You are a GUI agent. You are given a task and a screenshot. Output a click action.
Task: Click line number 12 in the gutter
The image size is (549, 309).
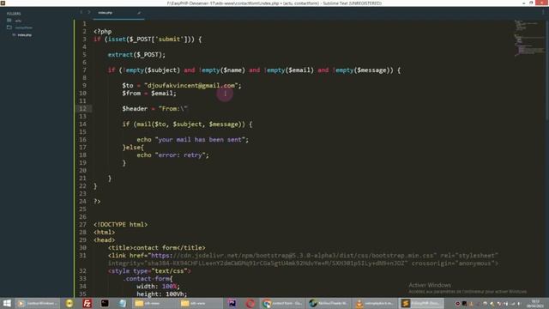[x=82, y=109]
